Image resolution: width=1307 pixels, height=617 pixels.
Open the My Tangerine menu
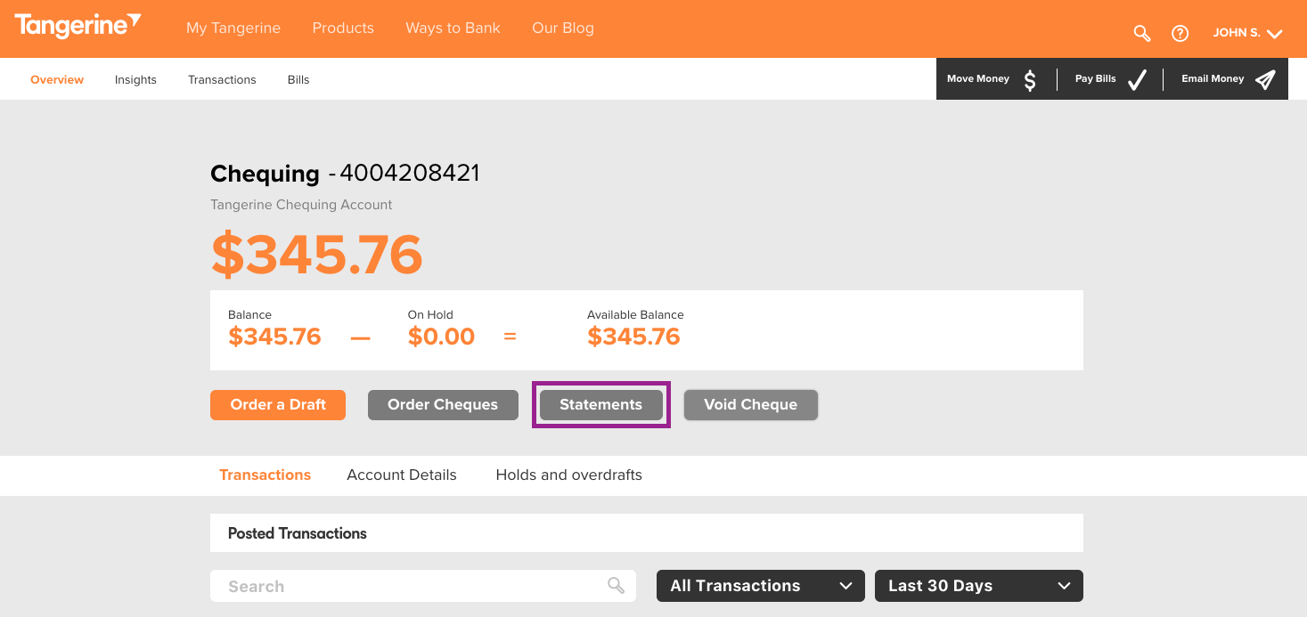click(x=233, y=28)
